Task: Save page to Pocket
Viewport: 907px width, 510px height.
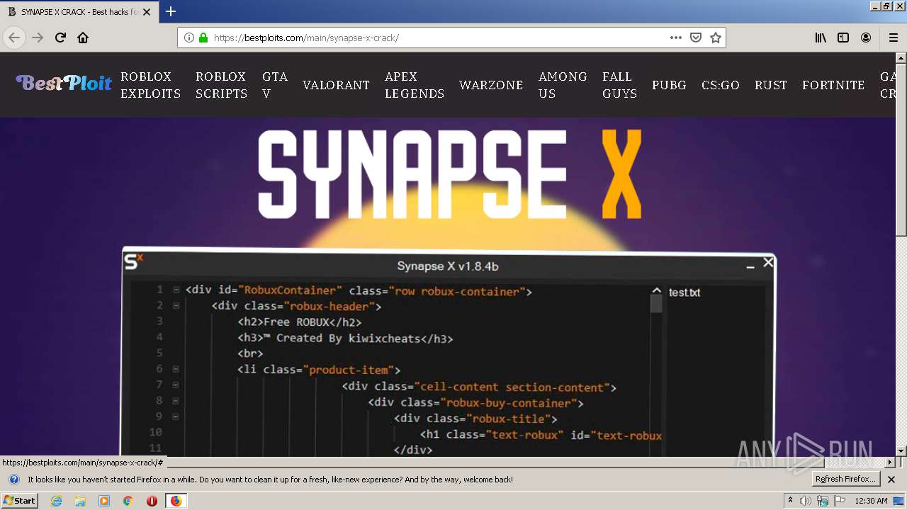Action: (696, 38)
